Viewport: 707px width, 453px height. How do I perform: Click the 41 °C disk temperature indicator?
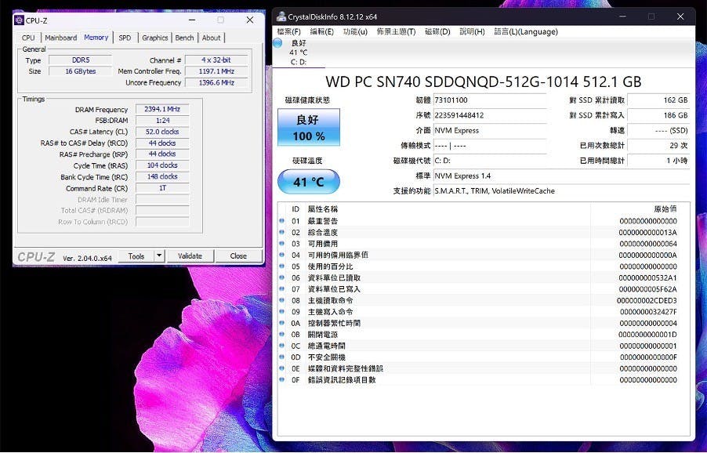click(309, 183)
